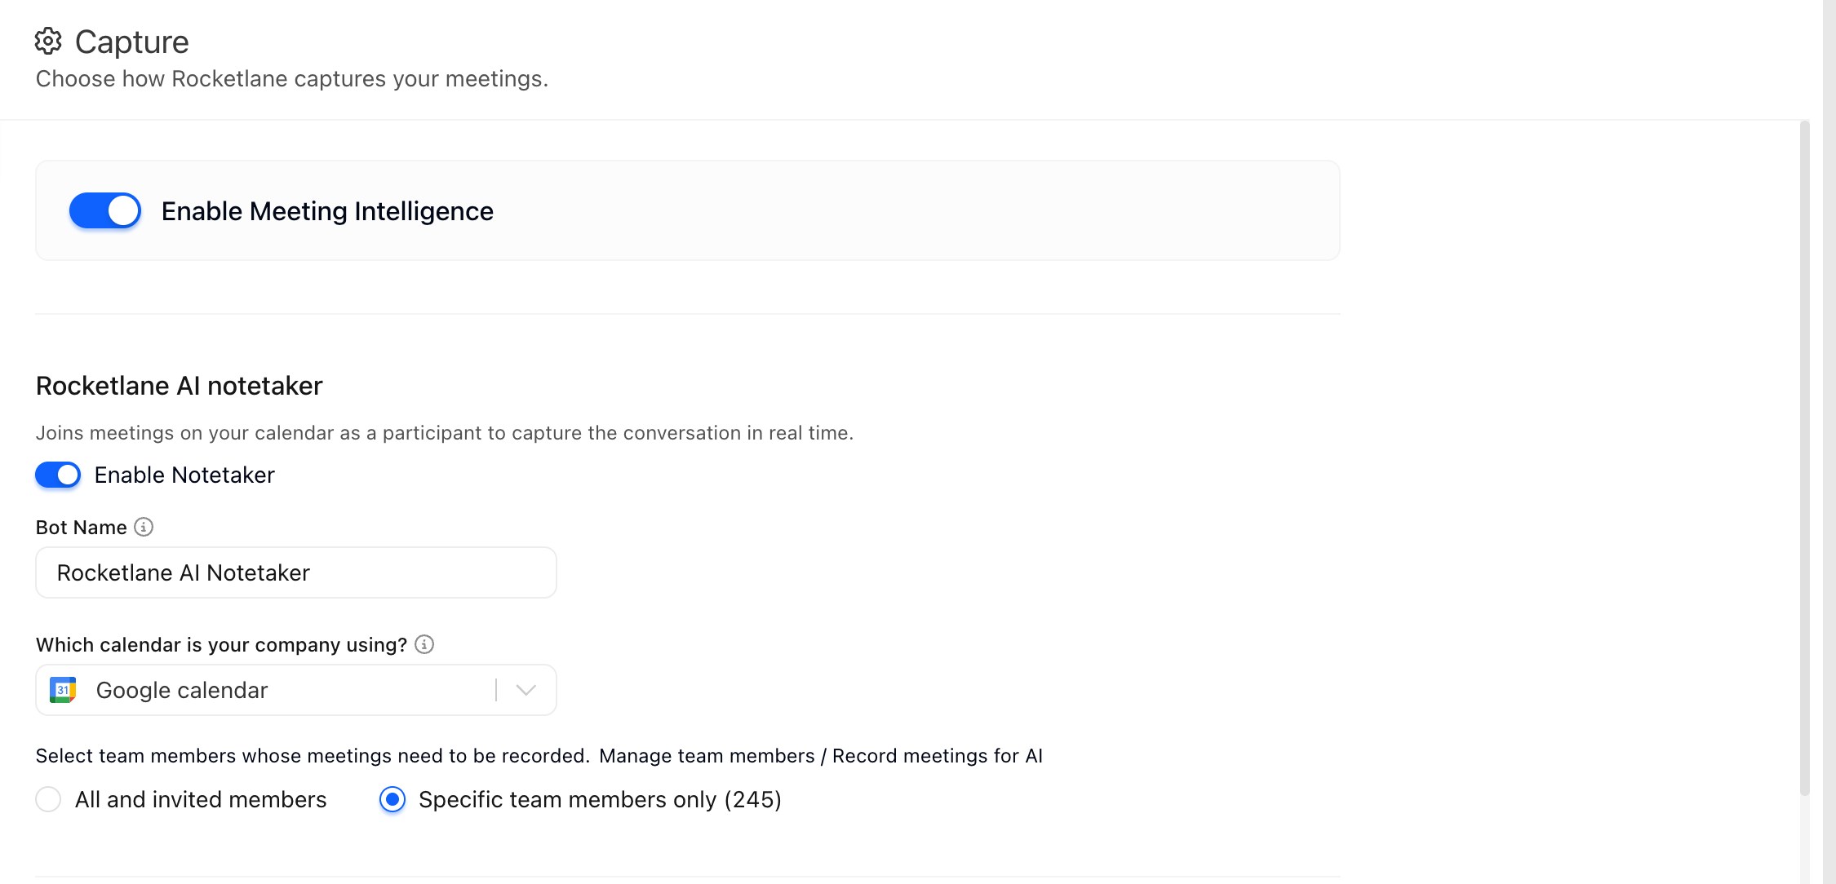This screenshot has height=884, width=1836.
Task: Select Specific team members only radio
Action: 392,799
